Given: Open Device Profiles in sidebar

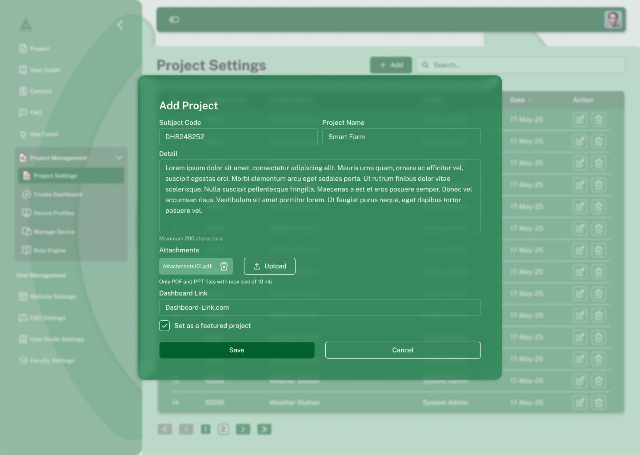Looking at the screenshot, I should pyautogui.click(x=48, y=213).
